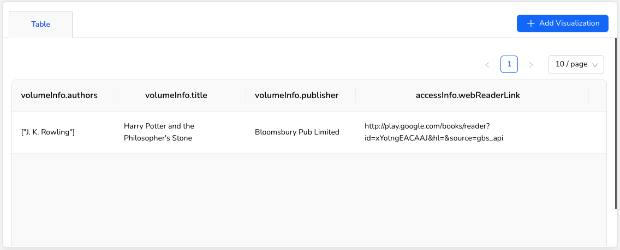Click the play.google.com reader link cell
The image size is (620, 250).
pyautogui.click(x=434, y=132)
